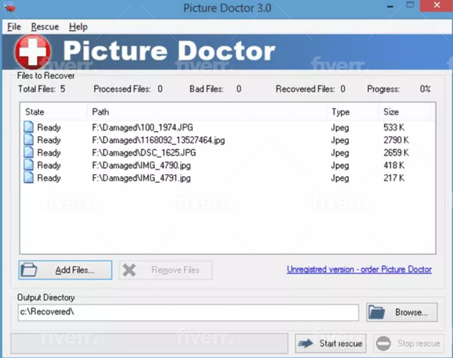Click the 2659 K size value

(396, 153)
